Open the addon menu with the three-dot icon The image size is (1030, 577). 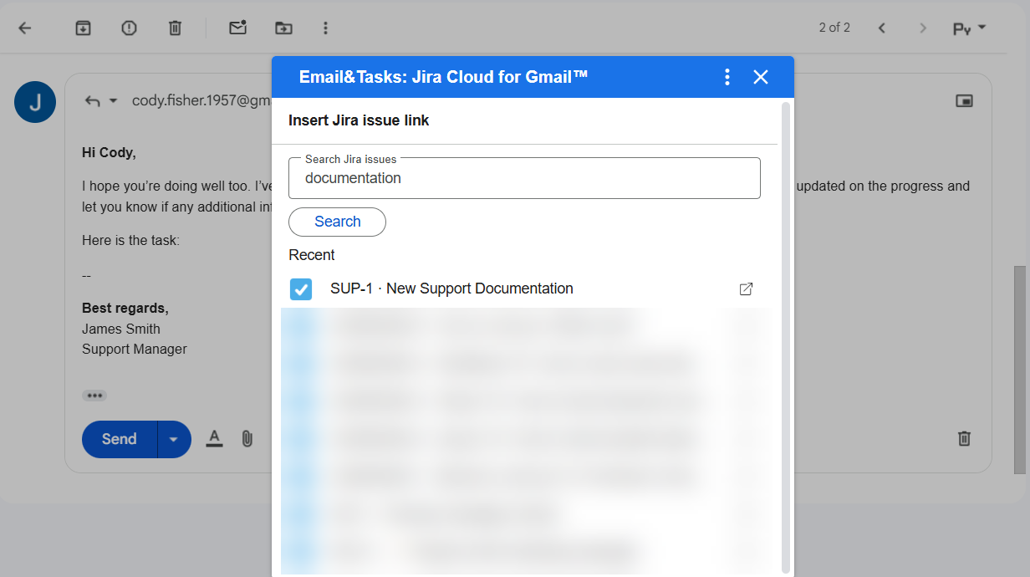727,76
